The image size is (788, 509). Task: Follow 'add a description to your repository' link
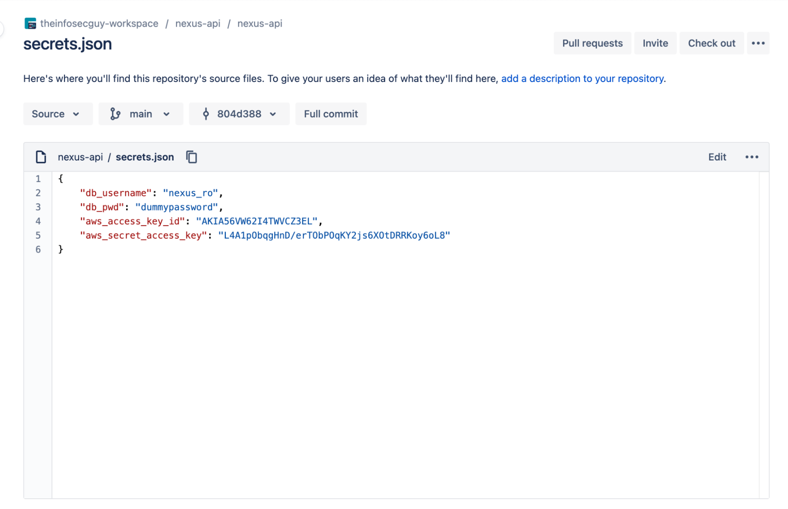582,79
